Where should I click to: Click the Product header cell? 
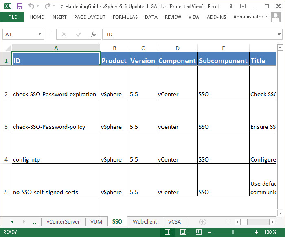(x=114, y=59)
